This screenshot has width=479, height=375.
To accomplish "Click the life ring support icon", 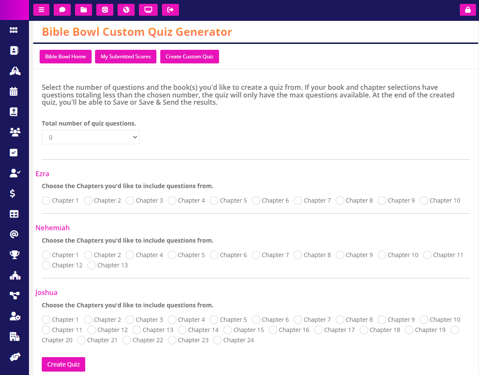I will point(105,10).
